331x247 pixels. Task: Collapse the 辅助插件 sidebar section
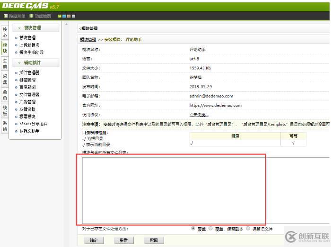pyautogui.click(x=36, y=63)
